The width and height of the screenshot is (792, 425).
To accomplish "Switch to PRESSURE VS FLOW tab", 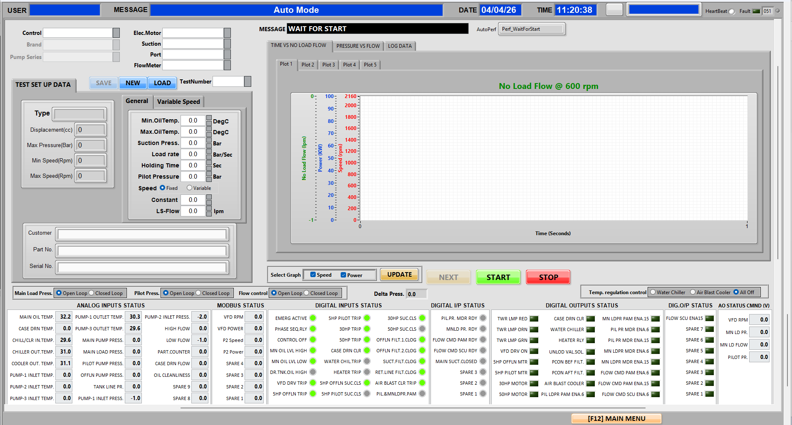I will click(358, 46).
